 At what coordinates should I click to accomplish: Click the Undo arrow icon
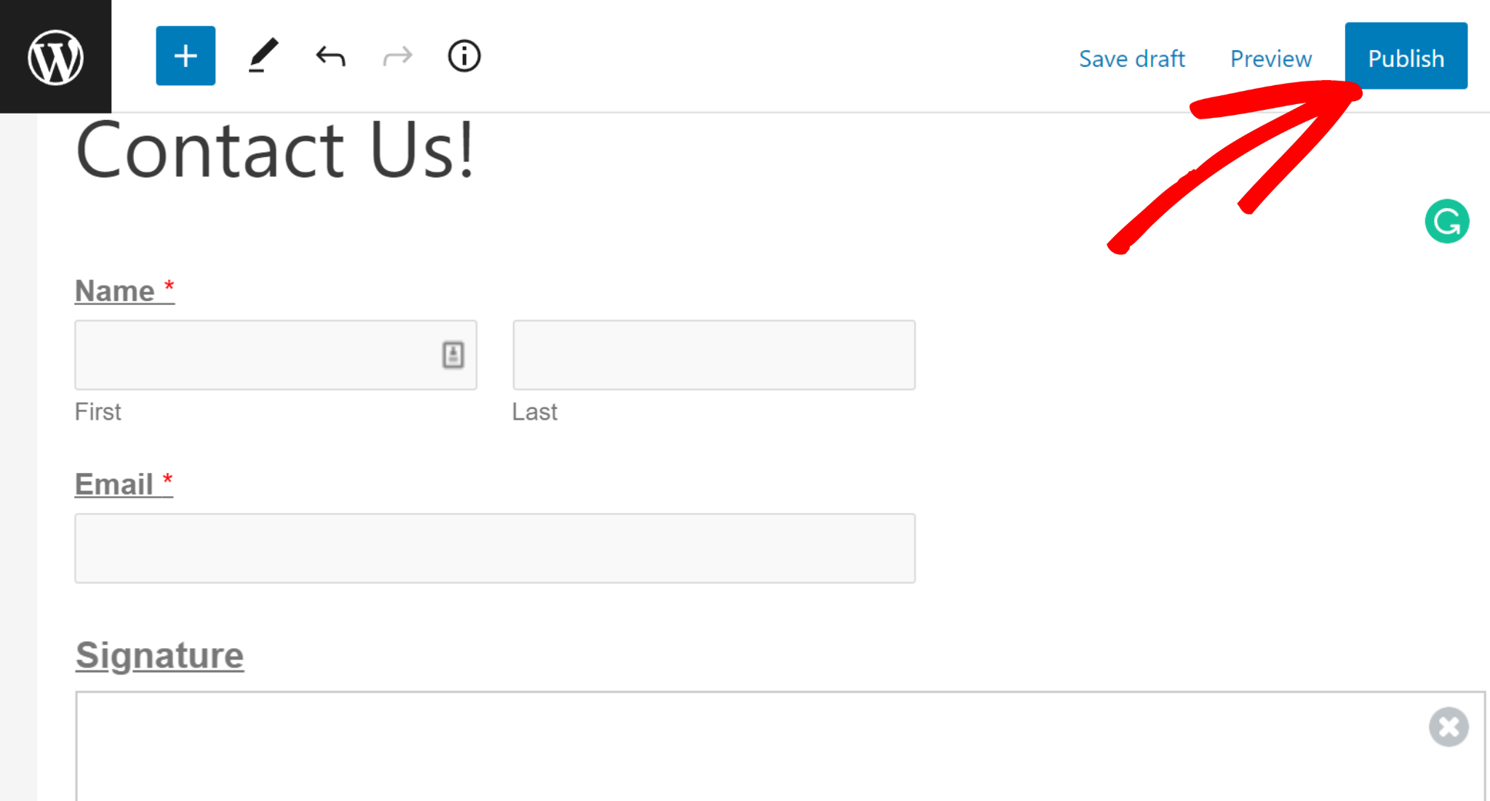(x=330, y=56)
